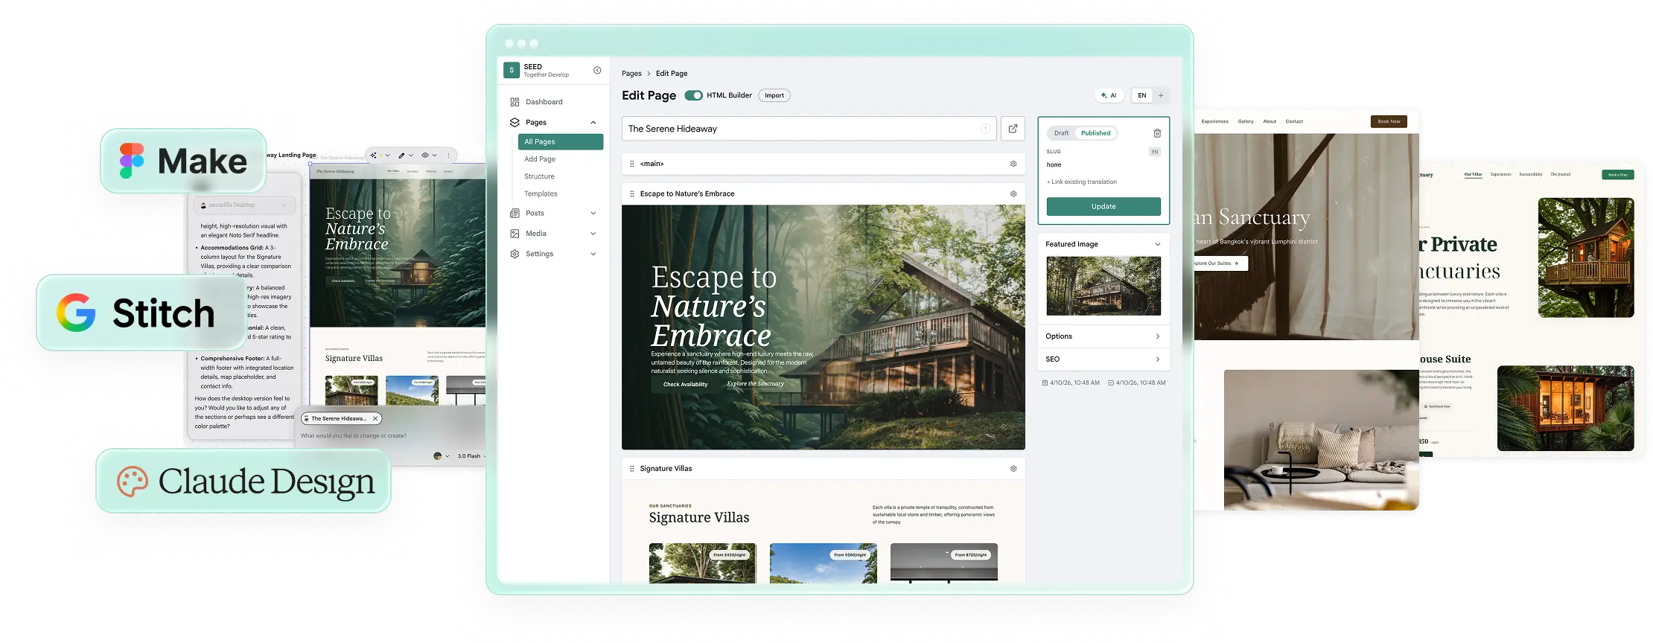
Task: Collapse the SEED sidebar with arrow icon
Action: tap(597, 70)
